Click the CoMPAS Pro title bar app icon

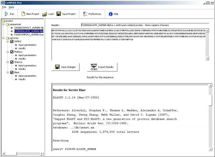click(x=3, y=3)
